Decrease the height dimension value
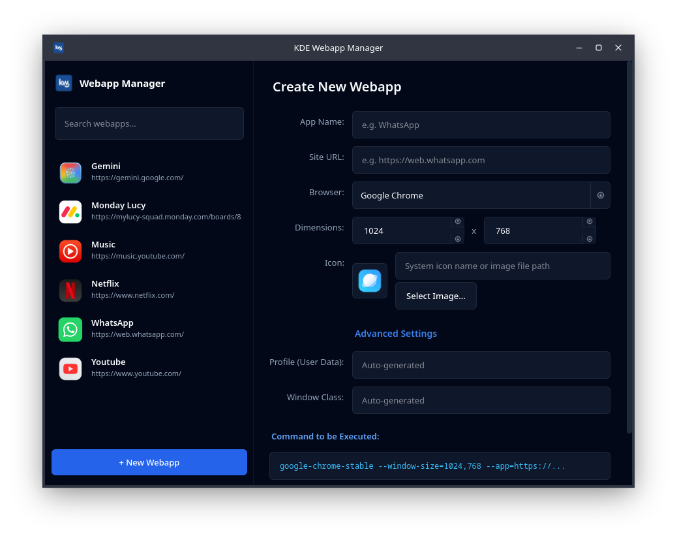This screenshot has width=677, height=538. pyautogui.click(x=590, y=239)
